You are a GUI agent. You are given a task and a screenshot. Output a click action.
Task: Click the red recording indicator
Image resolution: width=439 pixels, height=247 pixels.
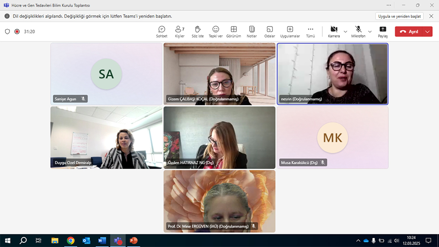click(x=17, y=32)
